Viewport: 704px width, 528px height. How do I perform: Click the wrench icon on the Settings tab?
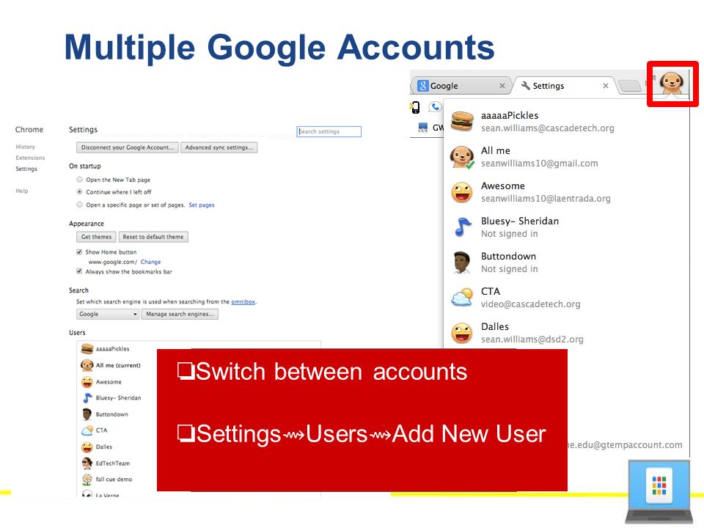click(525, 85)
